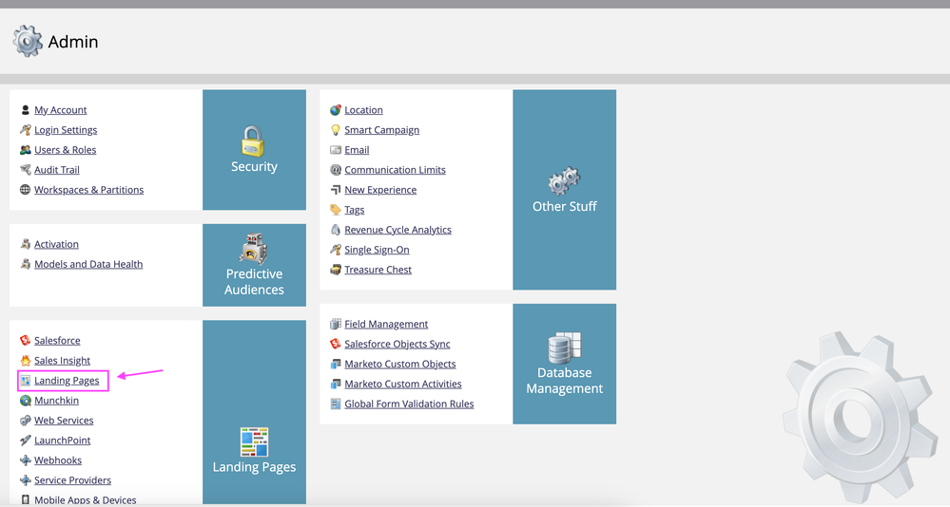
Task: Click the Service Providers icon
Action: point(25,480)
